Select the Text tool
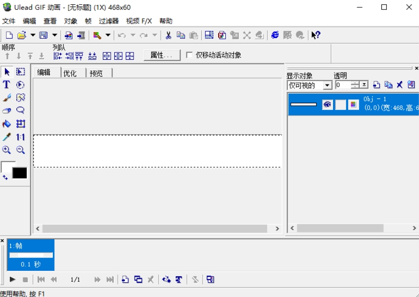419x297 pixels. [x=6, y=85]
